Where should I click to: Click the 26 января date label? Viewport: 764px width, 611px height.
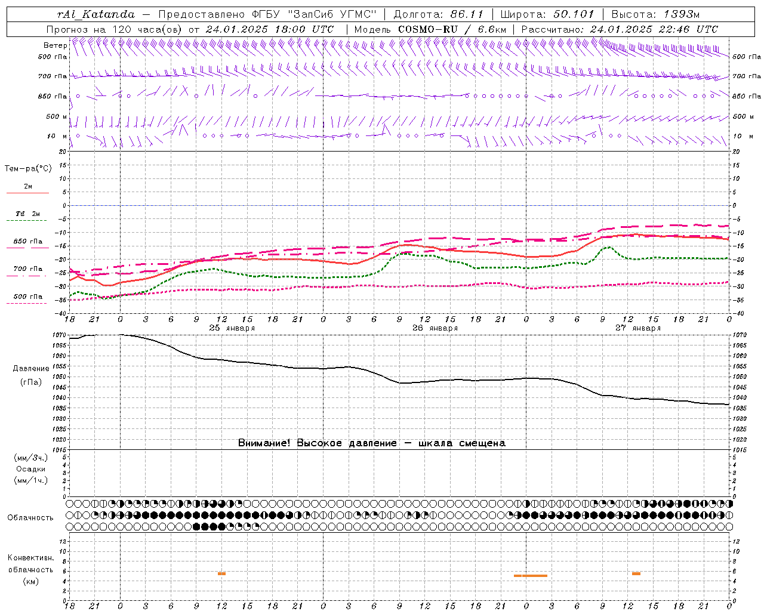pos(435,328)
